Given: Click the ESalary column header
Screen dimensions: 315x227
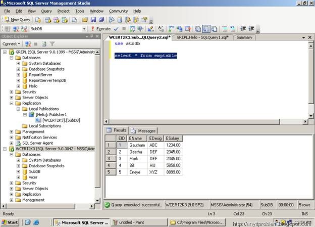Looking at the screenshot, I should [x=173, y=139].
